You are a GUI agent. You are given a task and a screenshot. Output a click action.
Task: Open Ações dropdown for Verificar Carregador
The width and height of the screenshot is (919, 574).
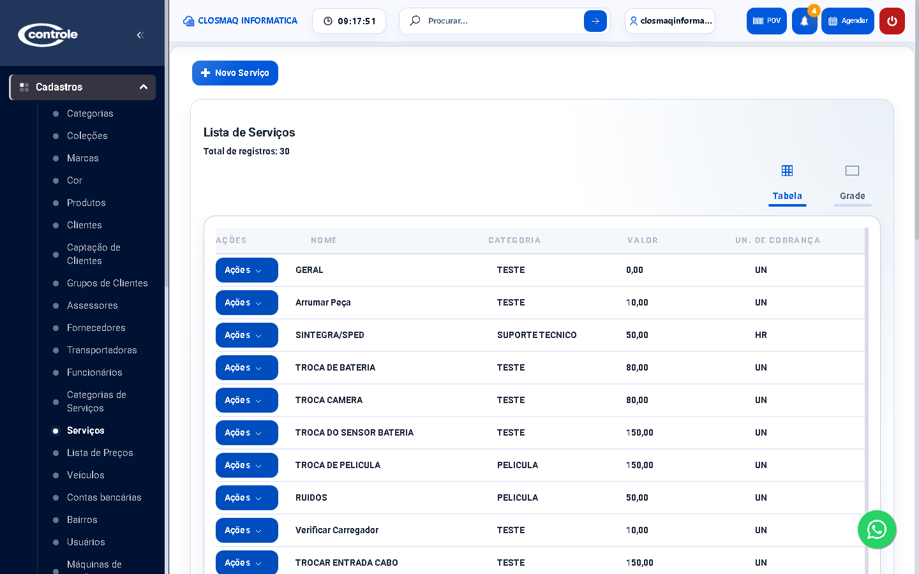tap(247, 530)
